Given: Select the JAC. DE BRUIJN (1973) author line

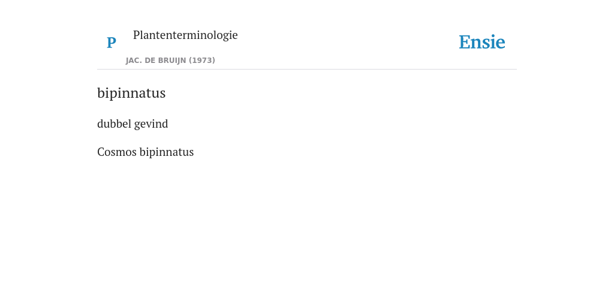Looking at the screenshot, I should tap(170, 61).
